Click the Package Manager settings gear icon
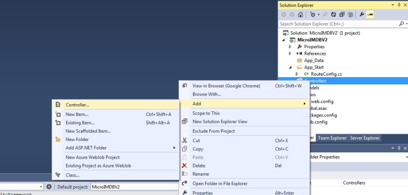408x195 pixels. coord(49,187)
